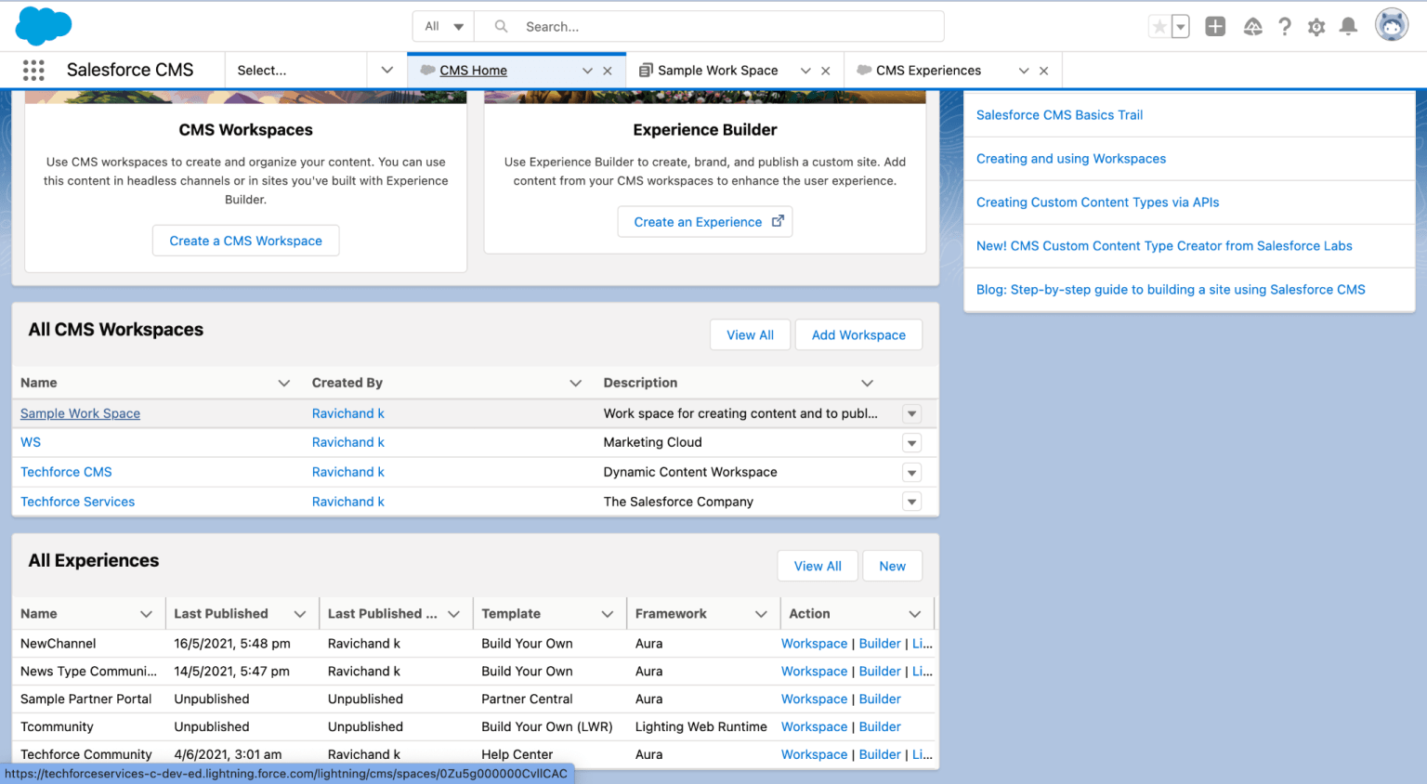
Task: Click the Salesforce cloud logo
Action: [x=43, y=26]
